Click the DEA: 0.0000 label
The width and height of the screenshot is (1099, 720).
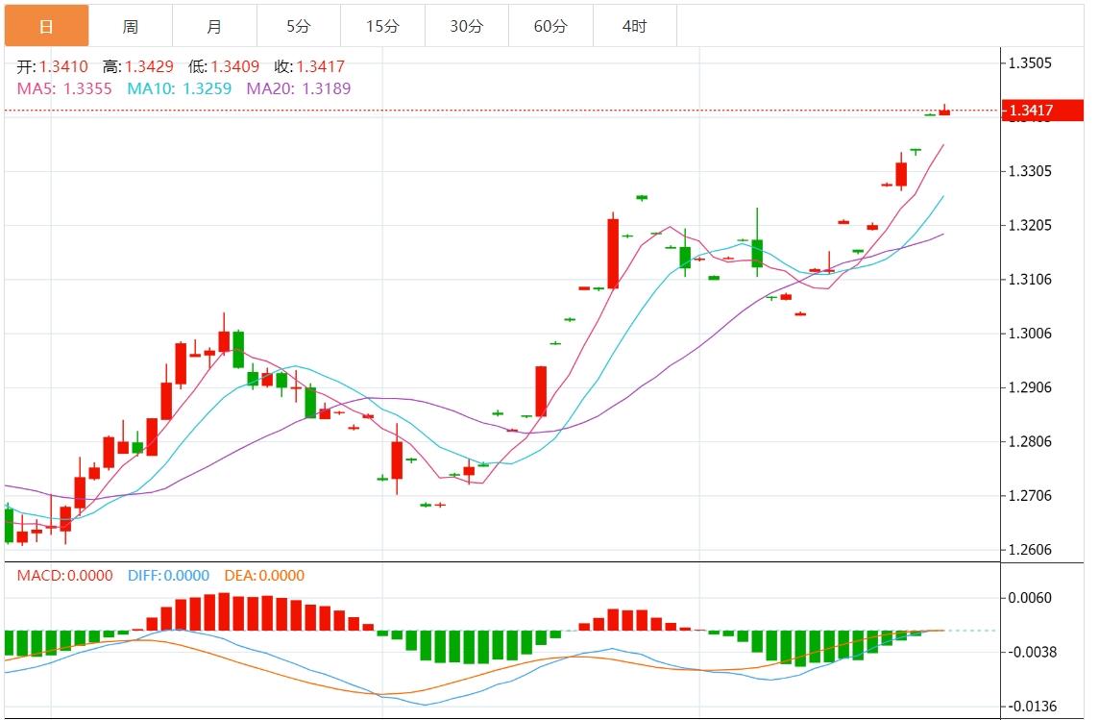264,576
